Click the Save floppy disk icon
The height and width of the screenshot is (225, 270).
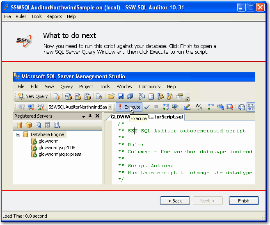click(121, 96)
